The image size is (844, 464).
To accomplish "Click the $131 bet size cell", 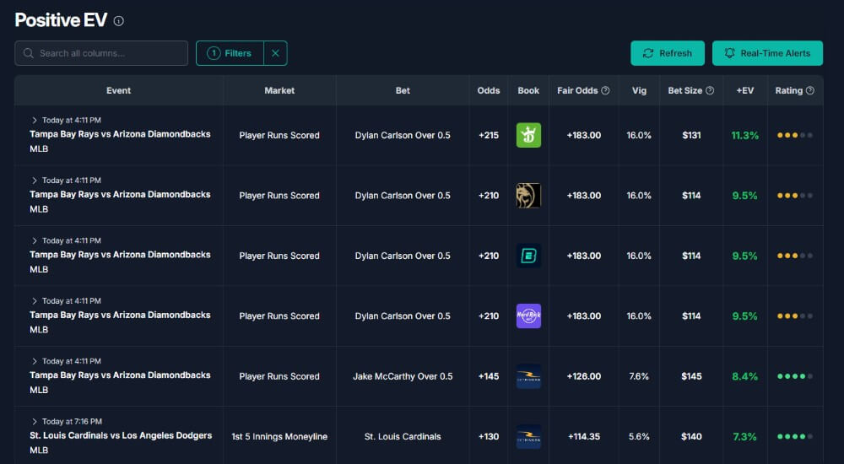I will click(x=691, y=135).
